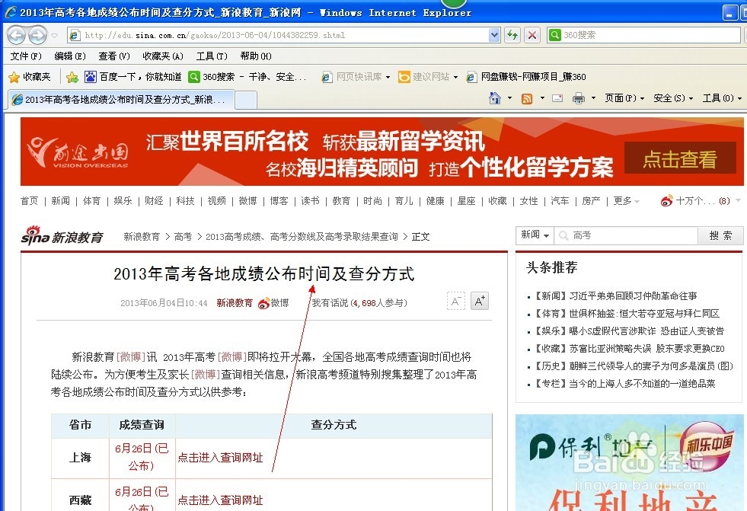Click the Home icon on the command bar

493,98
